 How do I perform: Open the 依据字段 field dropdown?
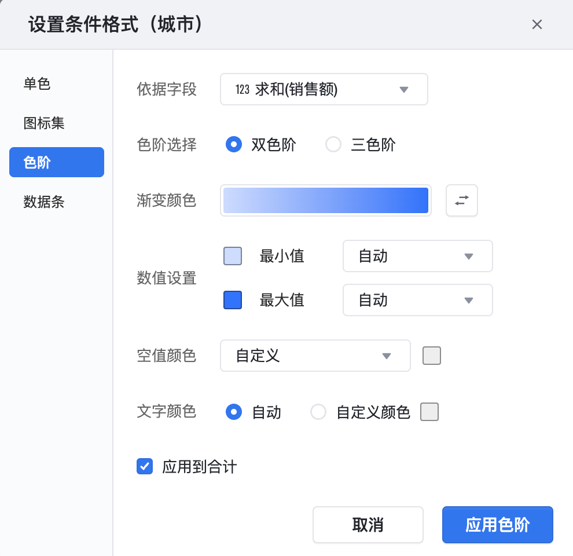coord(324,89)
